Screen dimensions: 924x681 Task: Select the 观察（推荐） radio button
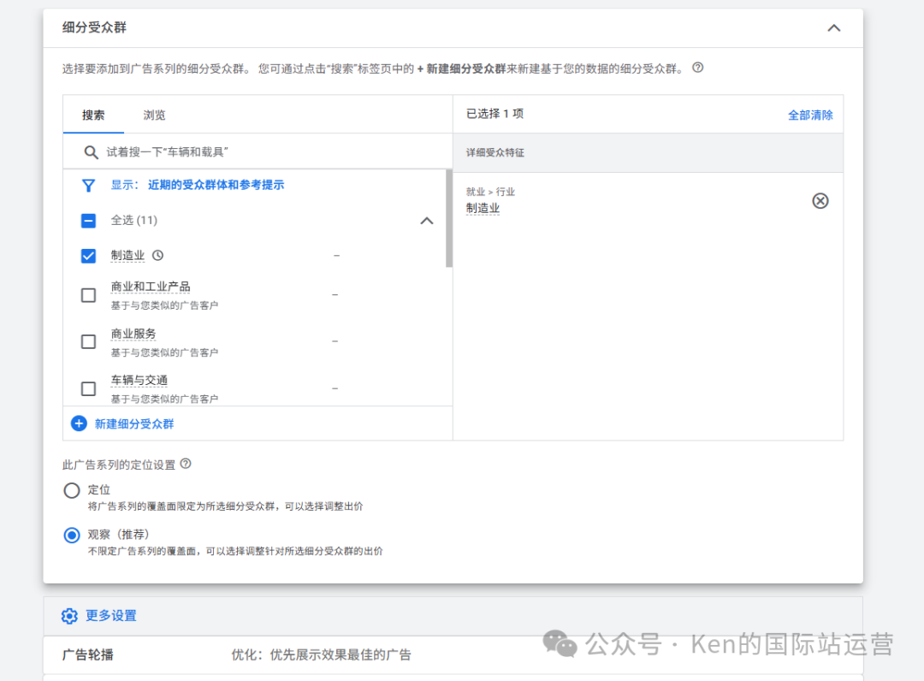(72, 535)
